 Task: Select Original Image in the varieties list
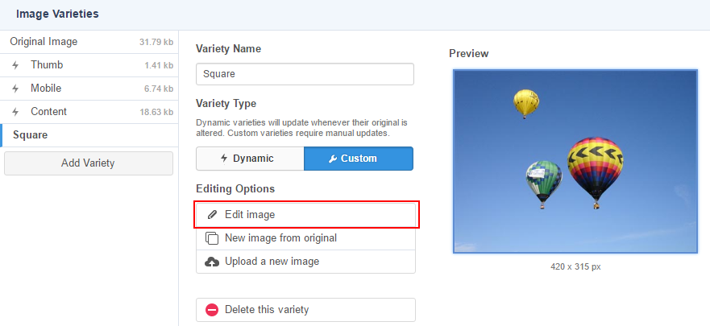coord(89,42)
